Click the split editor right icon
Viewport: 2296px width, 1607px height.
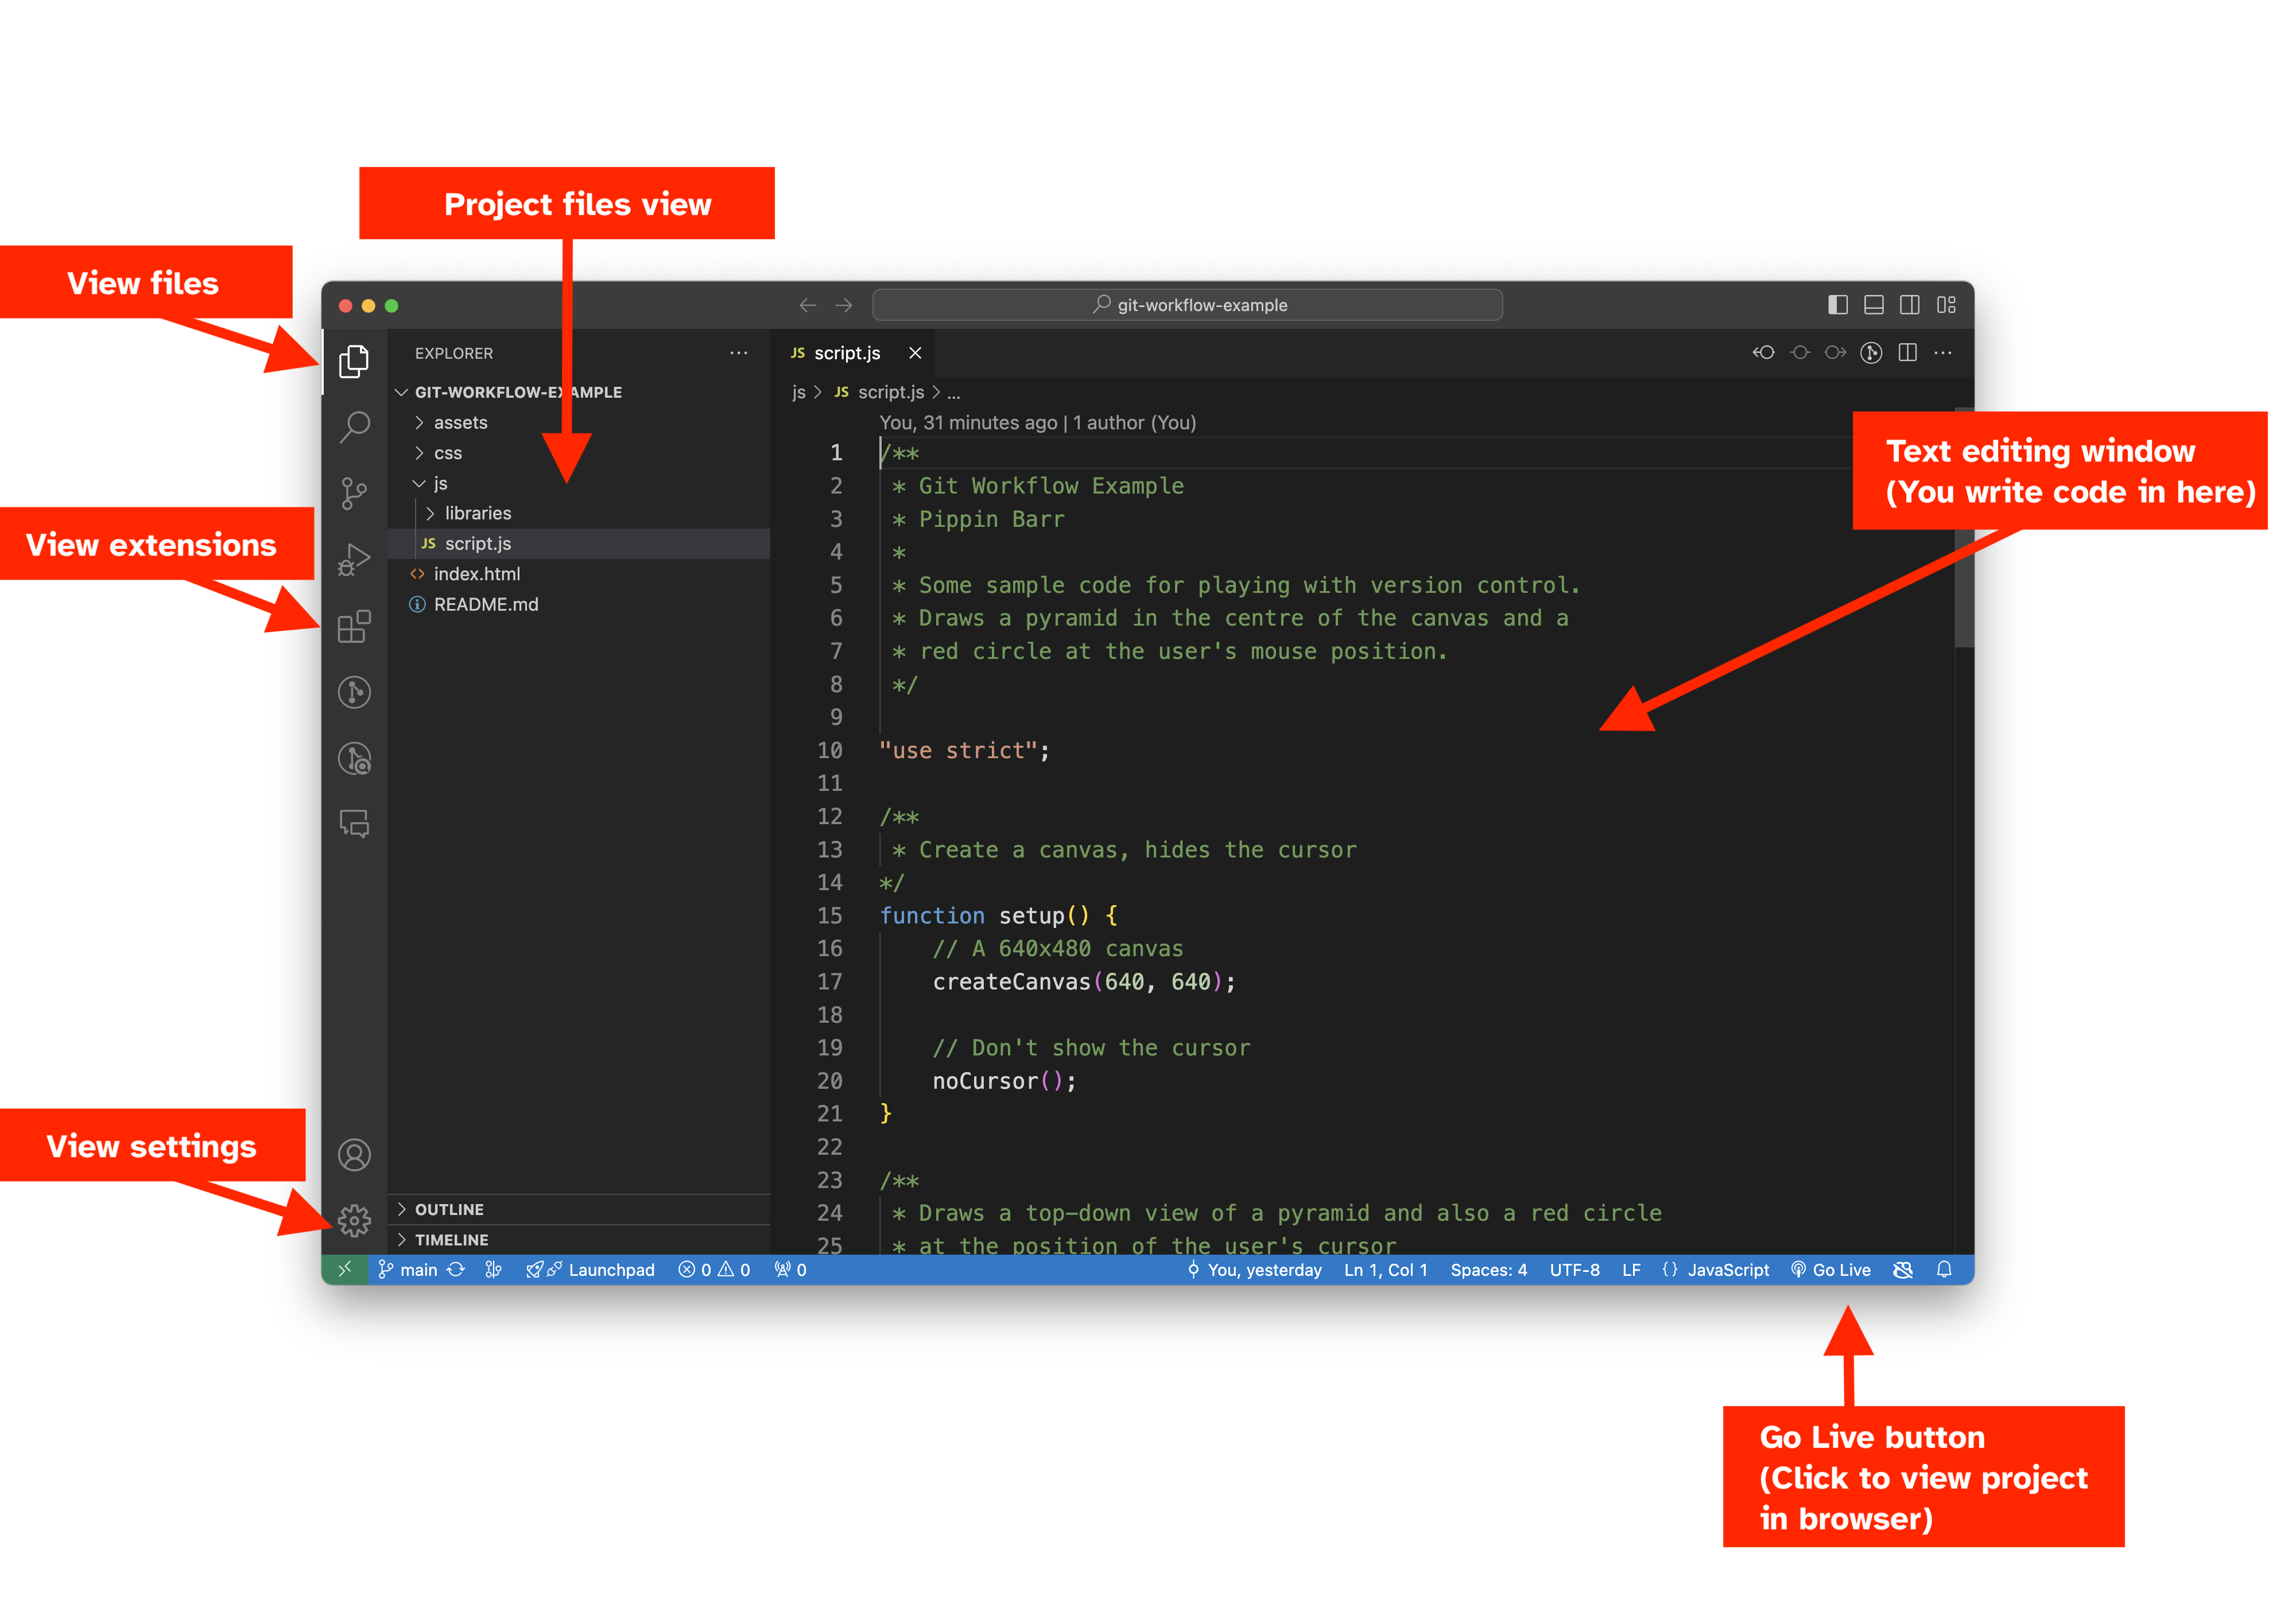click(x=1908, y=353)
